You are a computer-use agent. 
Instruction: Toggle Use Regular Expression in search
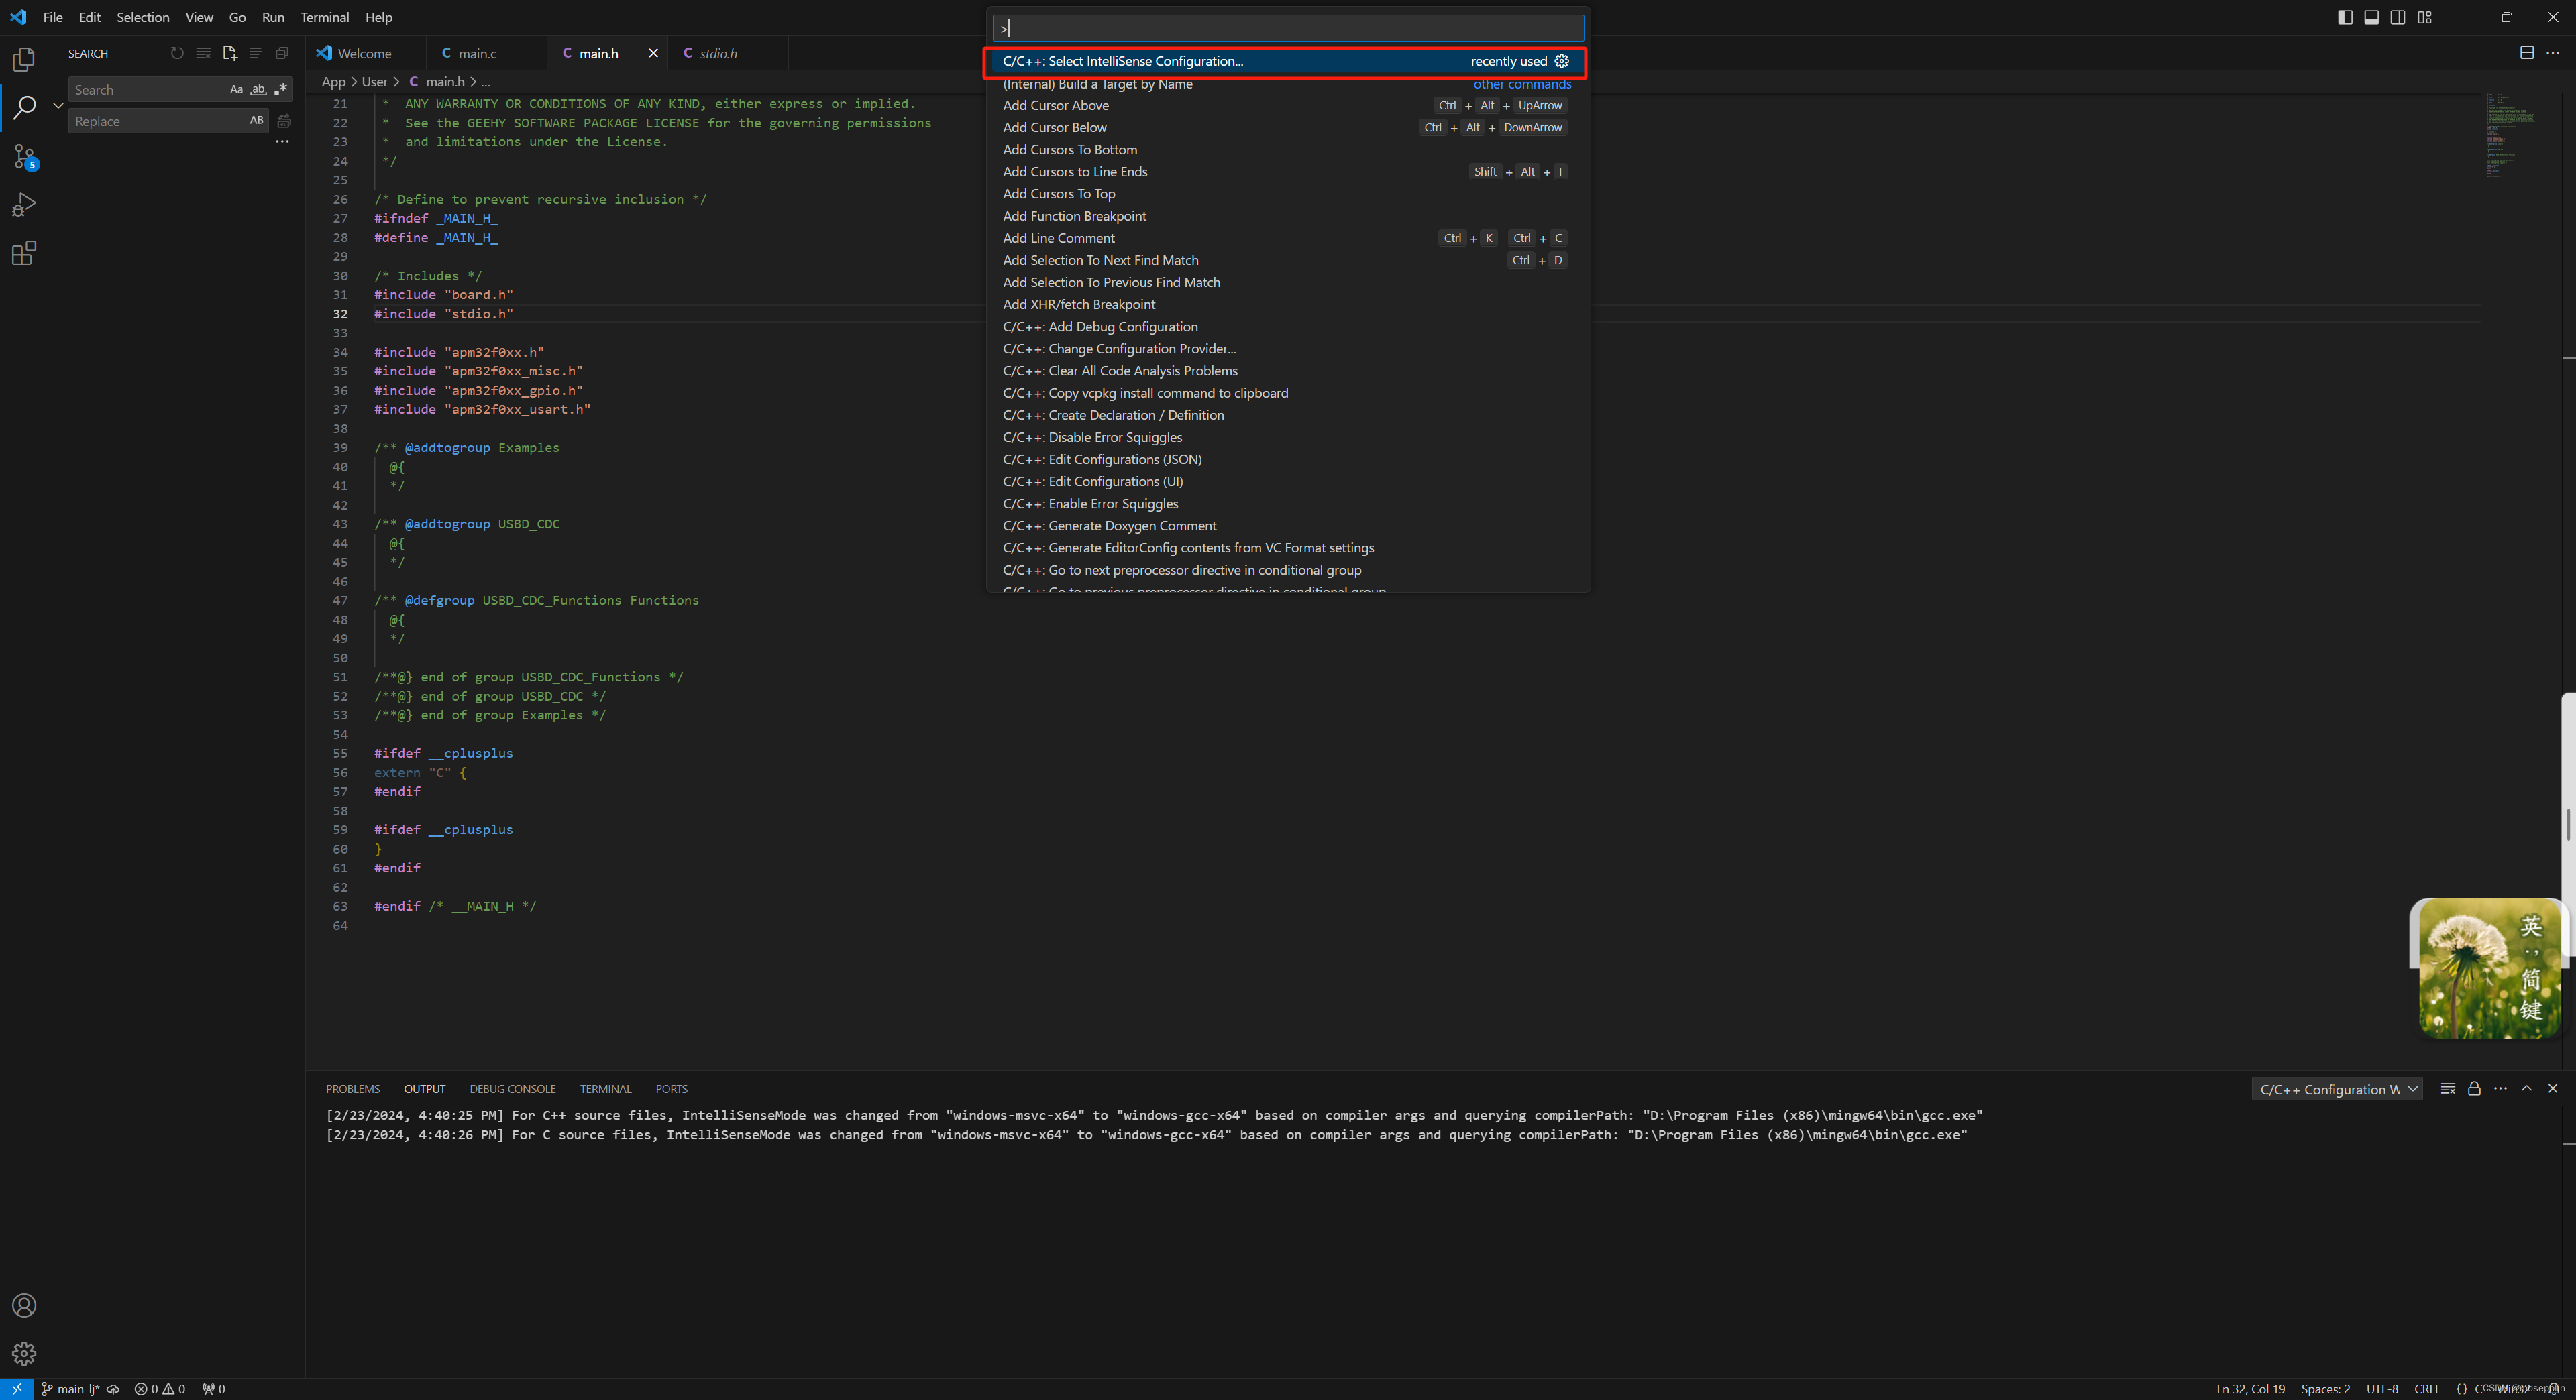pos(281,90)
